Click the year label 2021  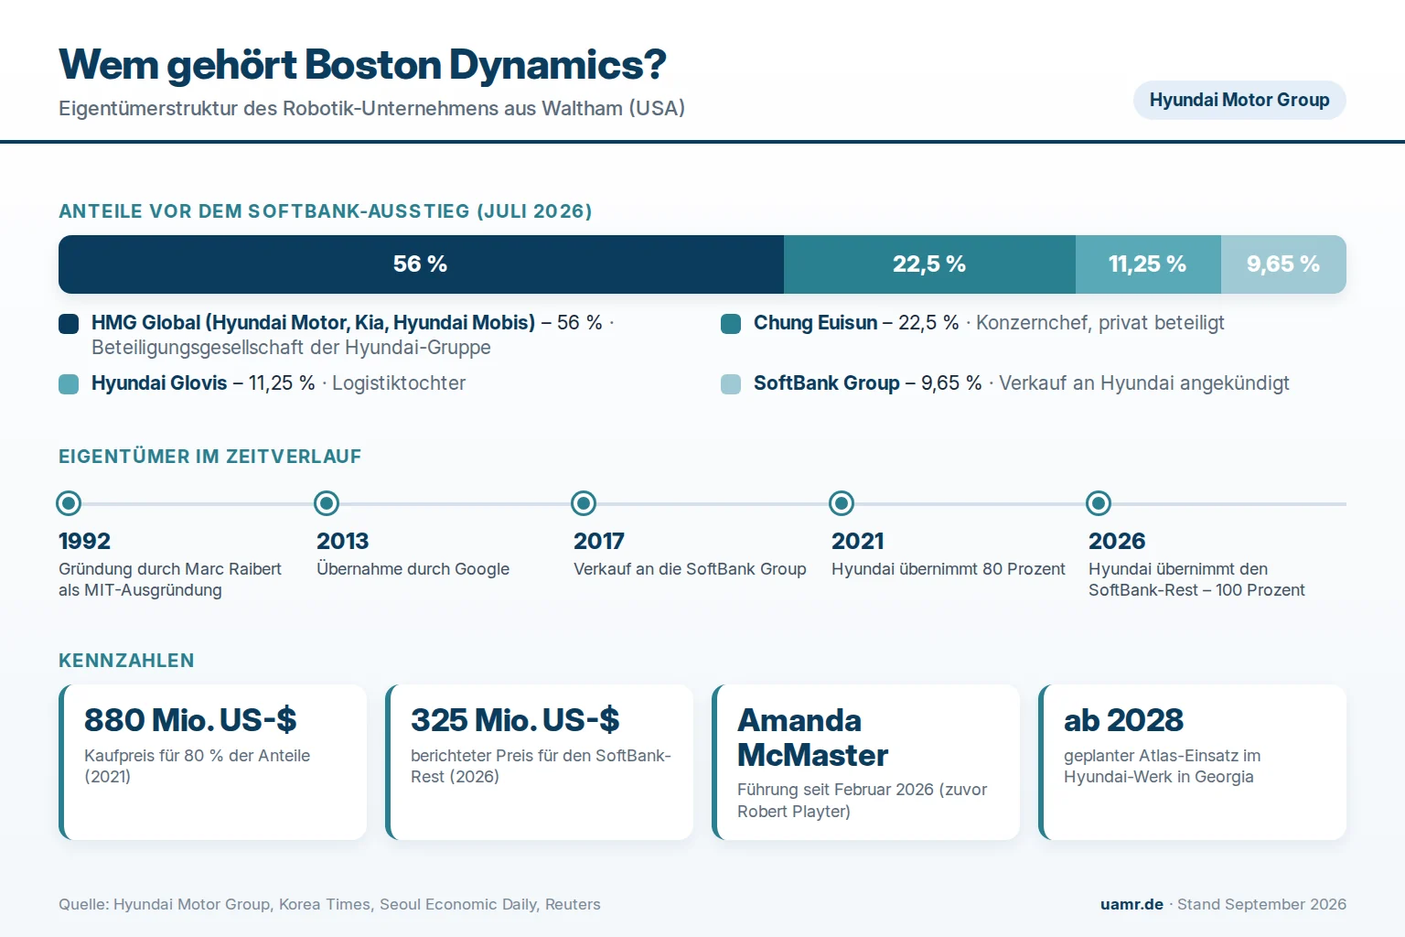(858, 541)
